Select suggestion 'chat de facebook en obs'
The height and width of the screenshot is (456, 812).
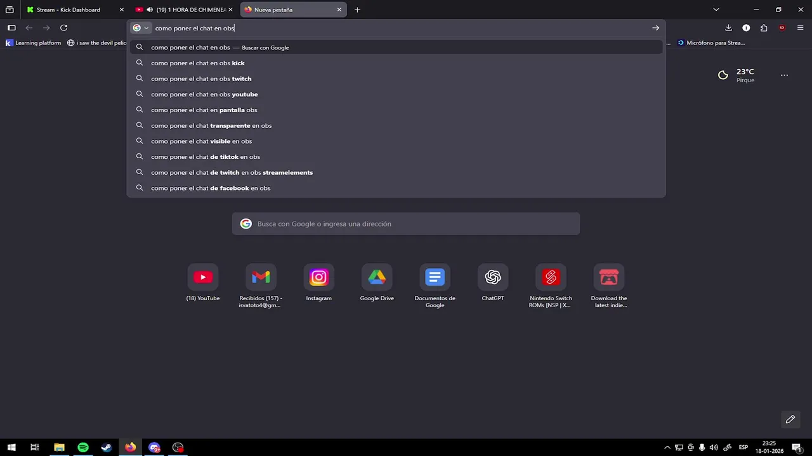click(x=396, y=188)
